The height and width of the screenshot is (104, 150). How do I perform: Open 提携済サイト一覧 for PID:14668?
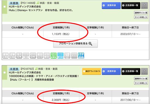coord(141,13)
